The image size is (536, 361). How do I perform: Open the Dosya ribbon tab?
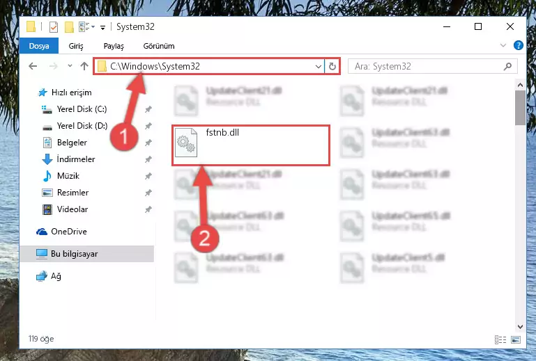(x=38, y=46)
